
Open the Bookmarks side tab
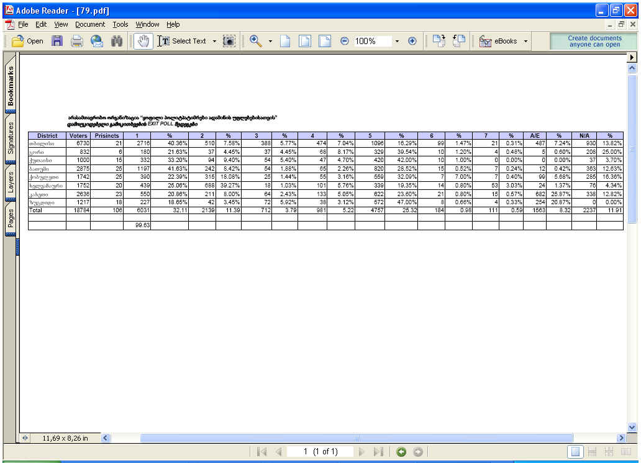click(11, 86)
